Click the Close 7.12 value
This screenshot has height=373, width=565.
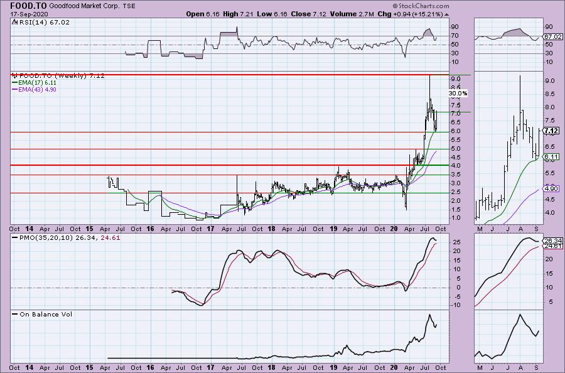(x=308, y=14)
